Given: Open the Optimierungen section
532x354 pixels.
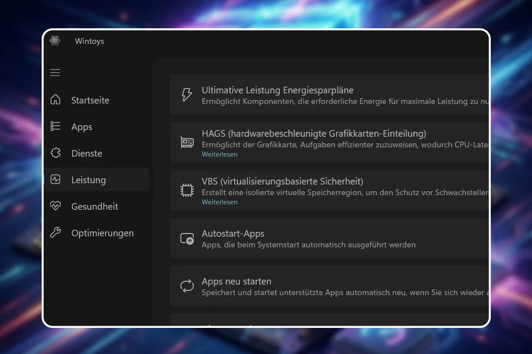Looking at the screenshot, I should coord(102,233).
